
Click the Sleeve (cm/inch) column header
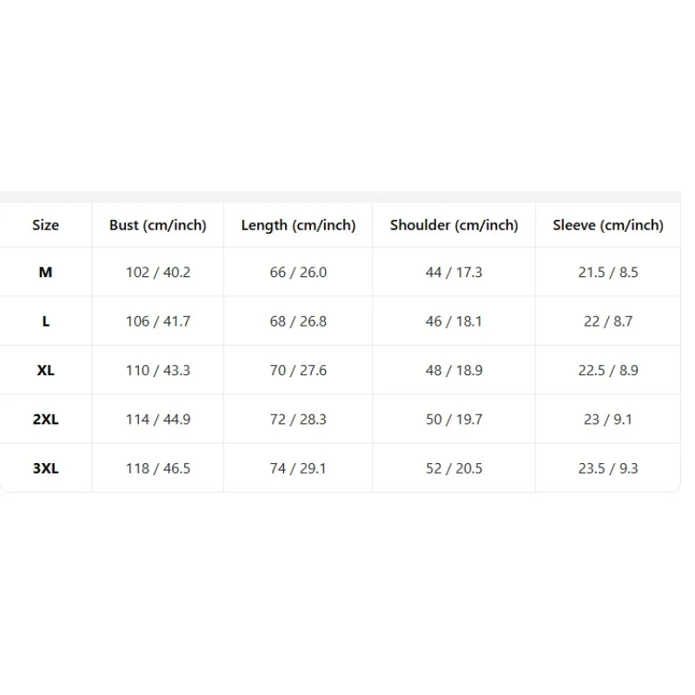pyautogui.click(x=607, y=225)
